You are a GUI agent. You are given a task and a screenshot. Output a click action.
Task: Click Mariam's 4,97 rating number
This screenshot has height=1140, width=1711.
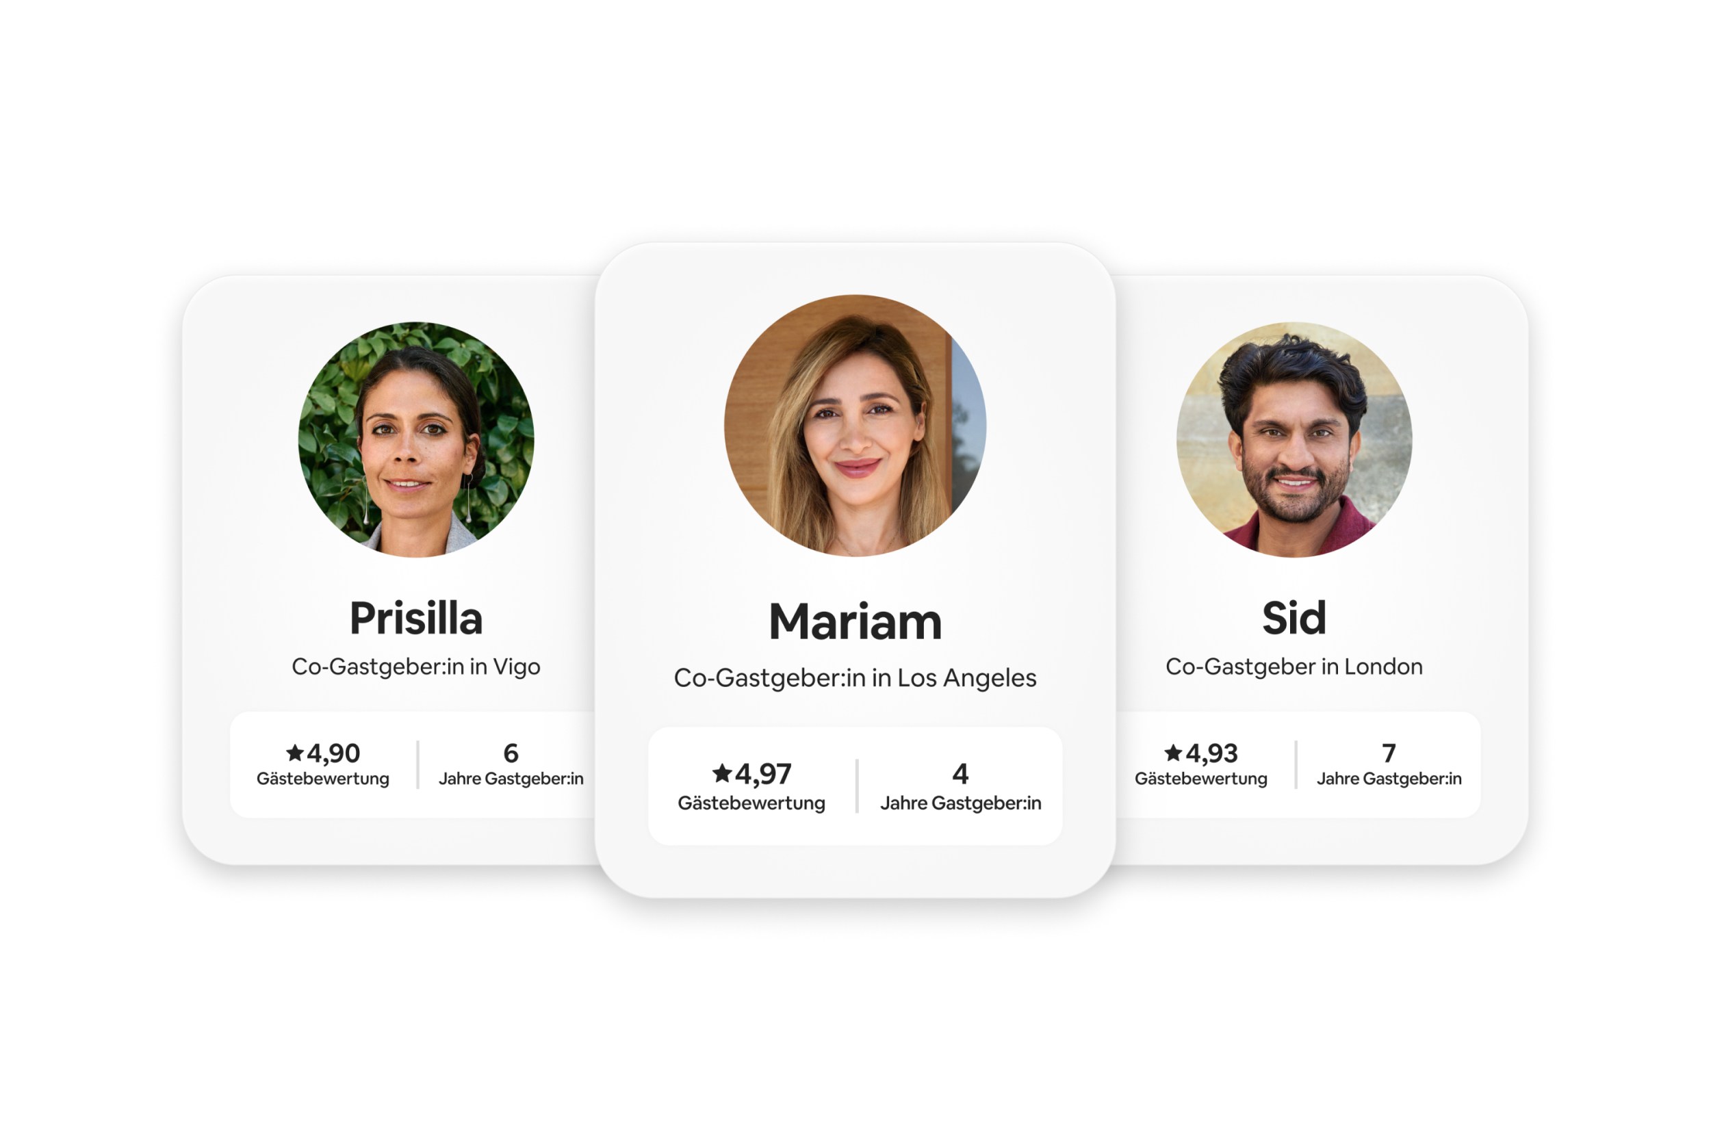[x=763, y=773]
